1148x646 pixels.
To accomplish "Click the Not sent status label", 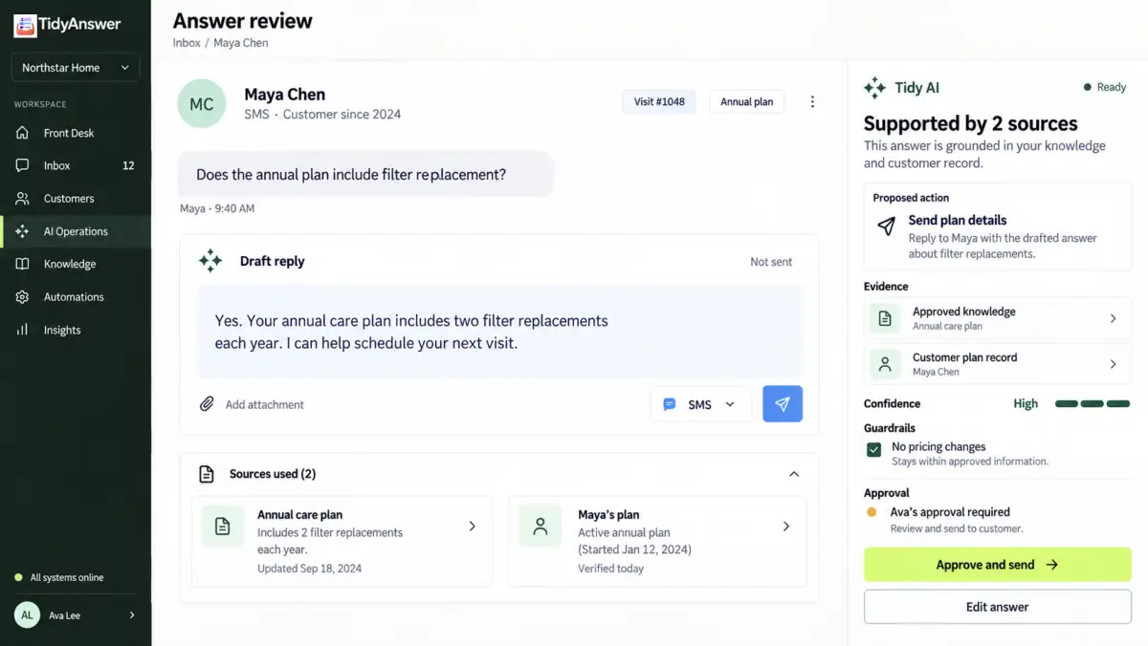I will click(771, 262).
